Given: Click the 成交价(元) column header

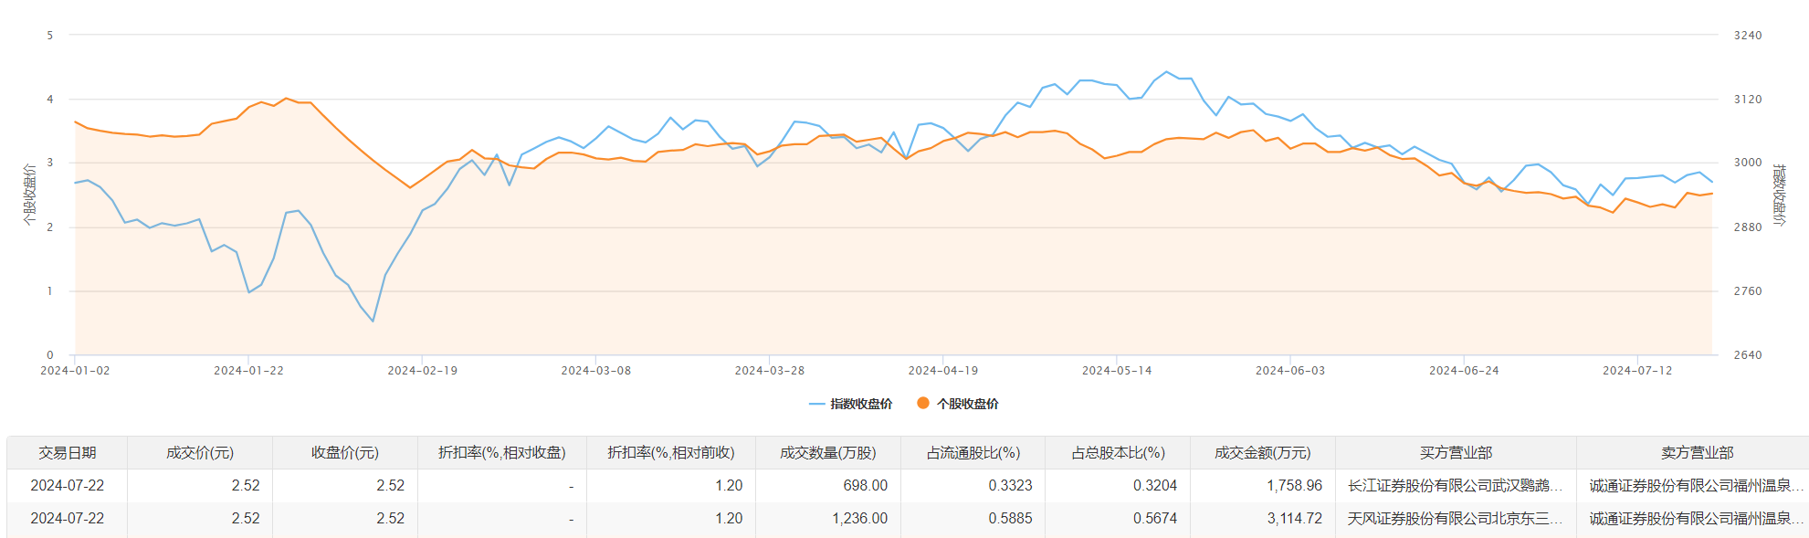Looking at the screenshot, I should (200, 453).
